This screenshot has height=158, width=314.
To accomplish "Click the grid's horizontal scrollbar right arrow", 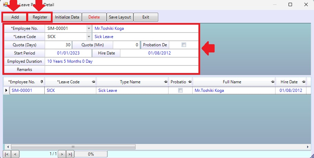I will point(308,147).
